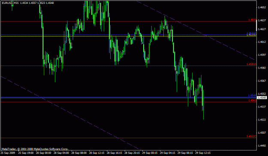Click the highlighted current price 1.4548 box

click(x=262, y=98)
